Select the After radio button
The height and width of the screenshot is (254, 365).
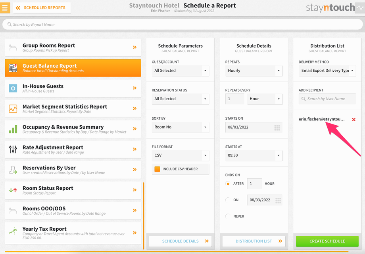(x=228, y=184)
